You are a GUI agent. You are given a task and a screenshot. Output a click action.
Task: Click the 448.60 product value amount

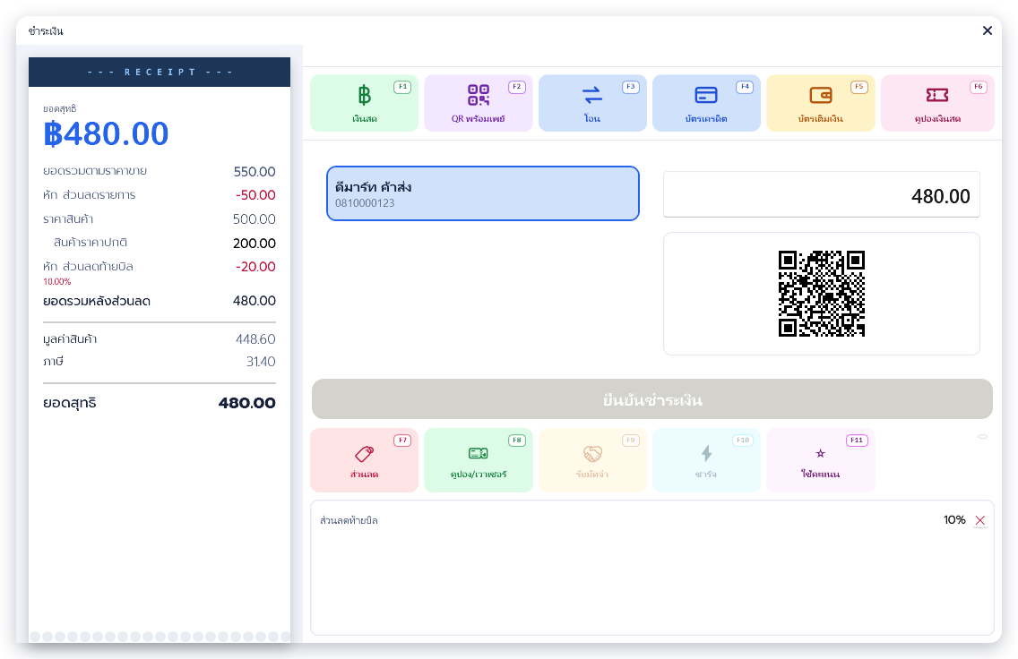(x=255, y=339)
